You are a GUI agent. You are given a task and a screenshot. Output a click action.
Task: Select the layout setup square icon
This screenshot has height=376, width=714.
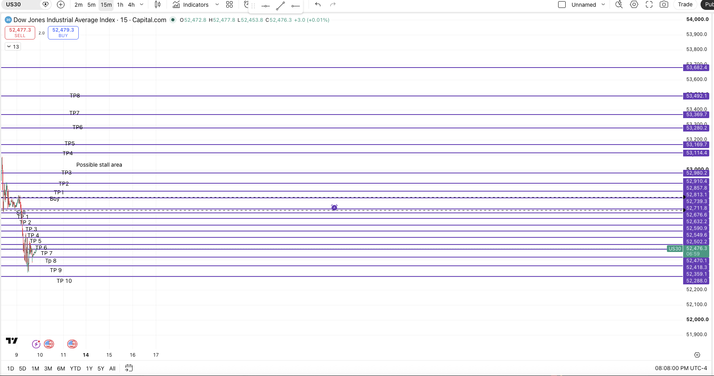(562, 5)
